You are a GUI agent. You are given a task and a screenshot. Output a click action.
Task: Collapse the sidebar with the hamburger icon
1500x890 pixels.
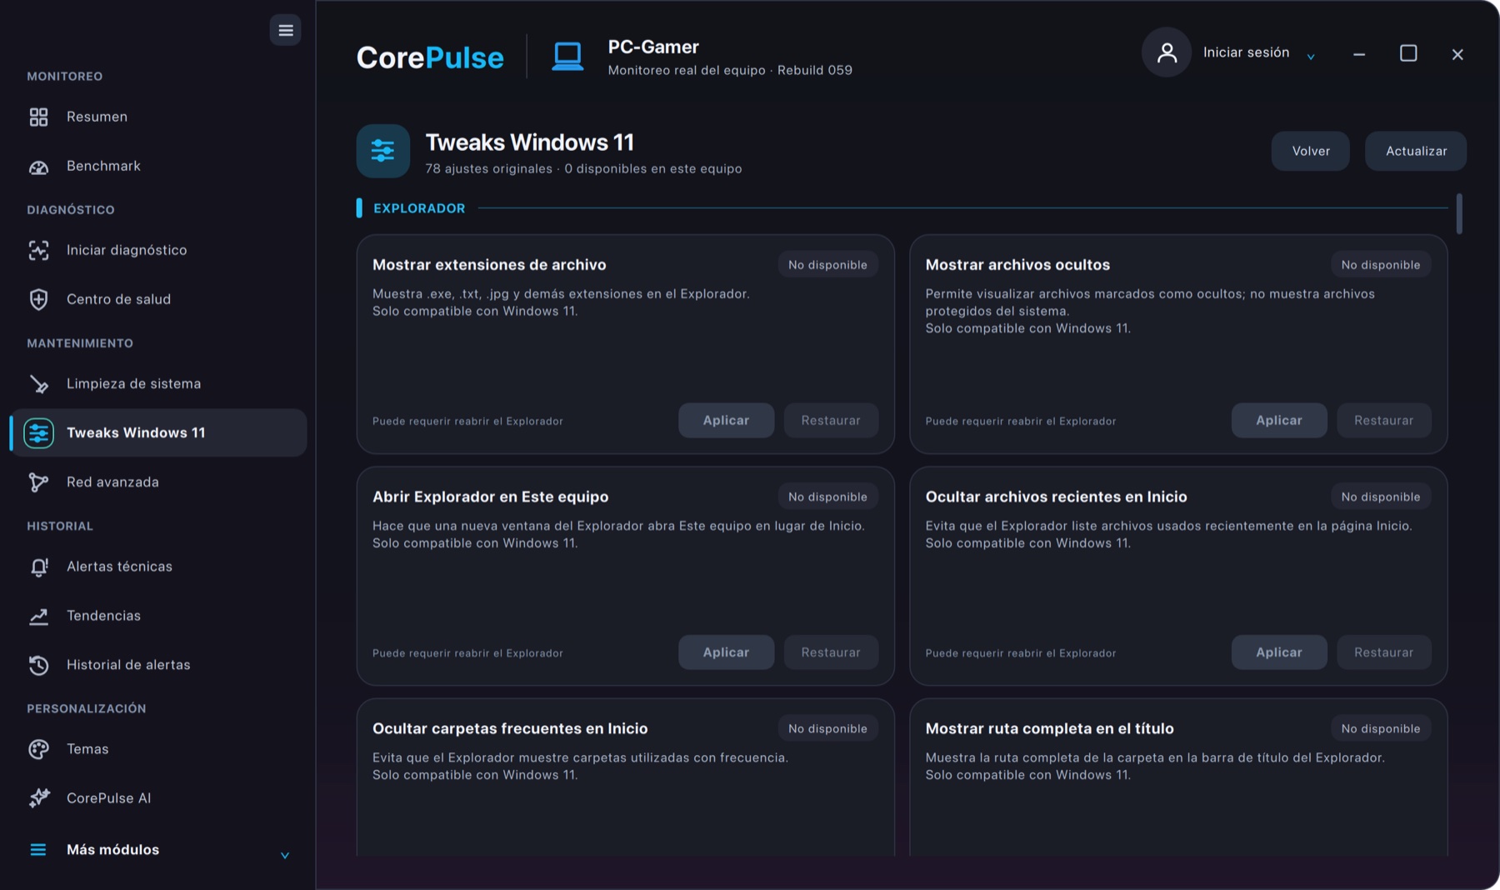(x=285, y=31)
